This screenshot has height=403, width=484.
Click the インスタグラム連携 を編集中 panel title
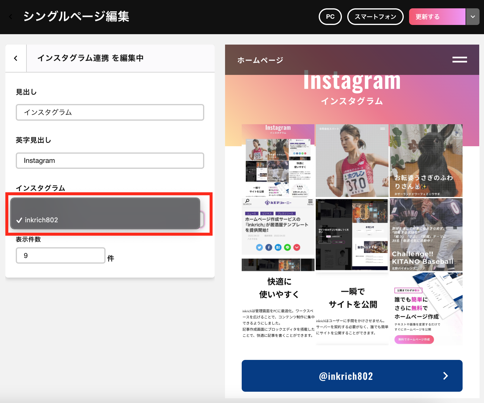tap(90, 58)
